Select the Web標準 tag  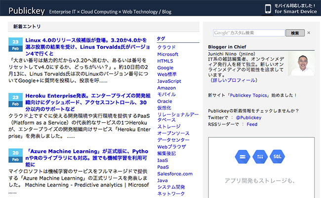click(x=167, y=74)
